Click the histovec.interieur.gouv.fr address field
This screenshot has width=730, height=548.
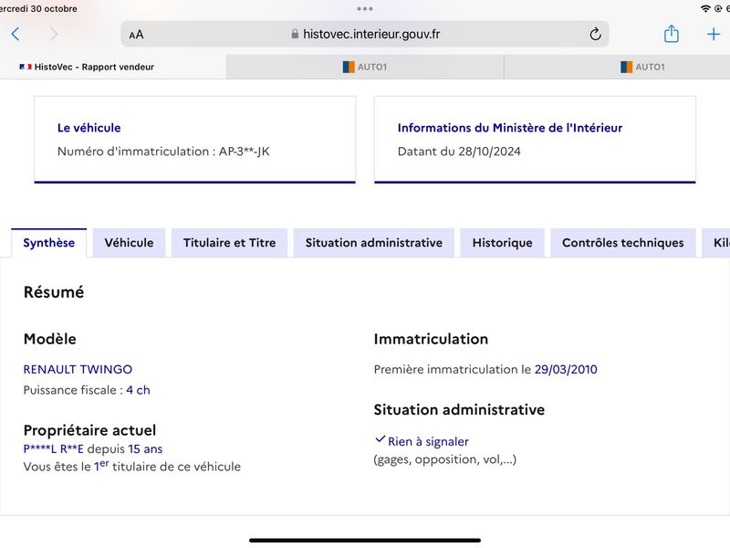pyautogui.click(x=365, y=34)
